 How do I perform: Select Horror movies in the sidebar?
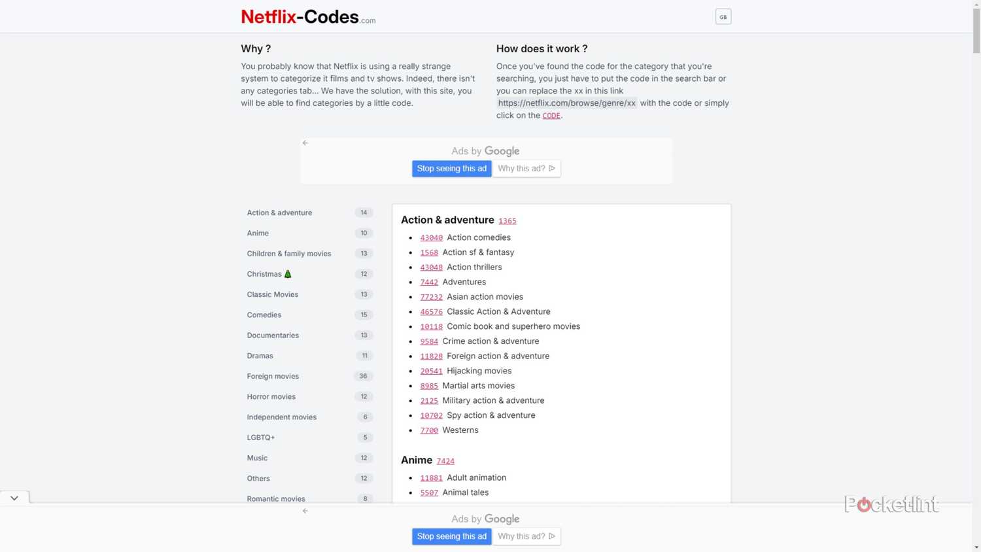271,396
